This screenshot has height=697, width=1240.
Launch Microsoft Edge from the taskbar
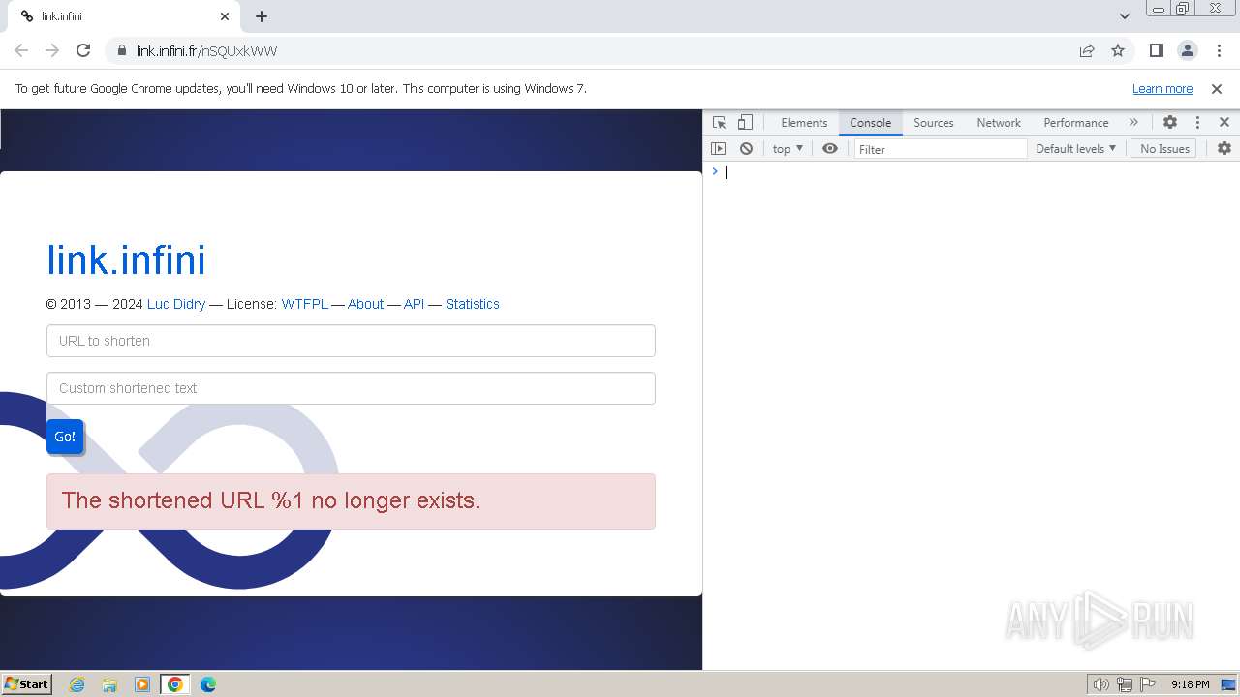pos(208,684)
